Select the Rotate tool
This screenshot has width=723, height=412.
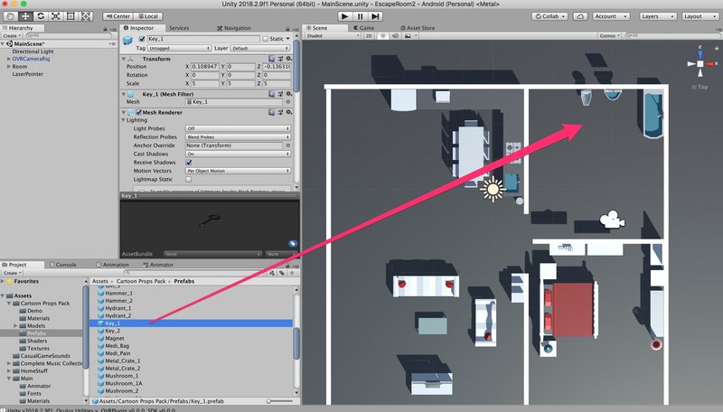[41, 16]
